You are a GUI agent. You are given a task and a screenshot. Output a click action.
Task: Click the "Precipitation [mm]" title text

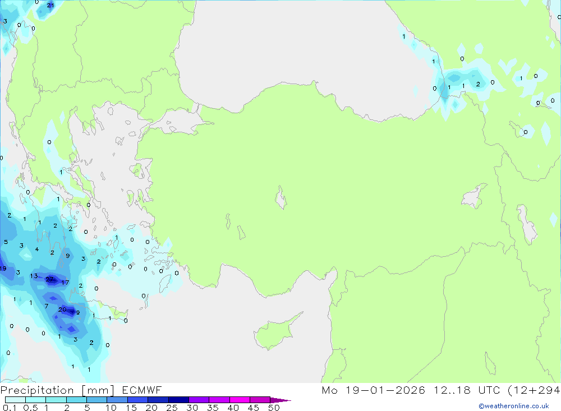coord(57,390)
